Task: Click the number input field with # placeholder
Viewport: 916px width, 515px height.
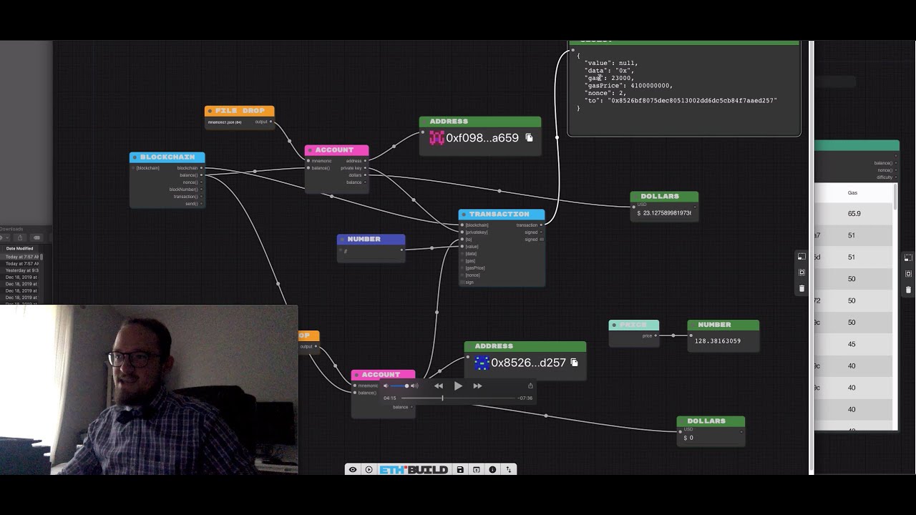Action: coord(371,251)
